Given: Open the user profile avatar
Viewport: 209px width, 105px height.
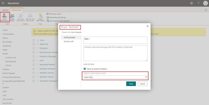Looking at the screenshot, I should click(205, 3).
